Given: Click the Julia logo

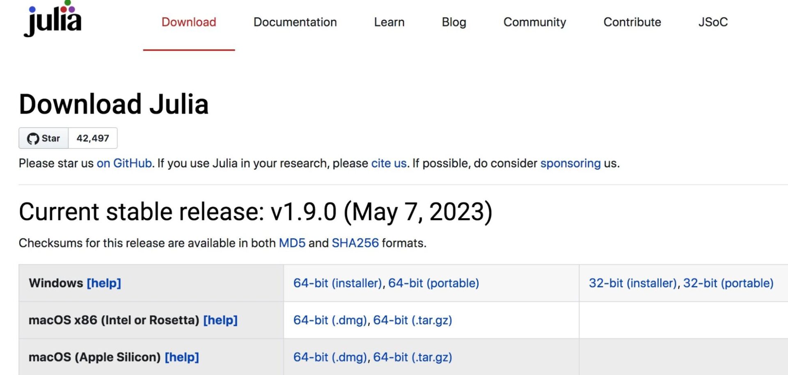Looking at the screenshot, I should [53, 18].
